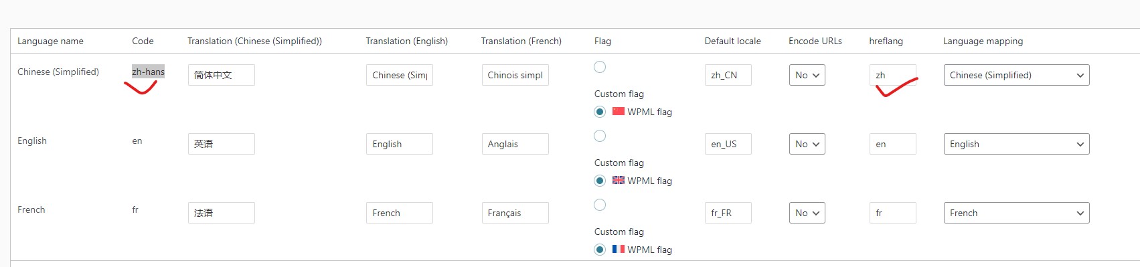Screen dimensions: 1140x267
Task: Select Custom flag radio for Chinese (Simplified)
Action: tap(600, 67)
